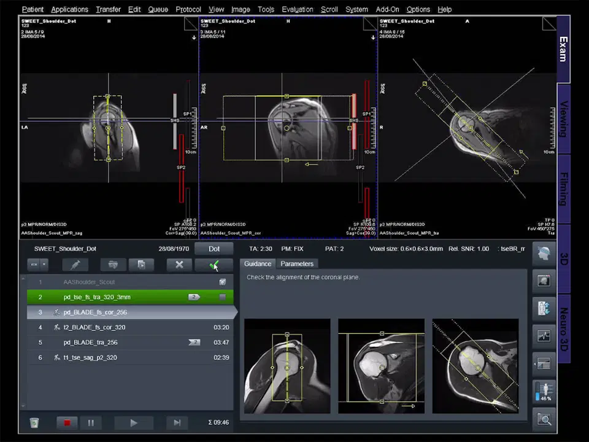The image size is (589, 442).
Task: Click the head slice positioning icon
Action: (544, 253)
